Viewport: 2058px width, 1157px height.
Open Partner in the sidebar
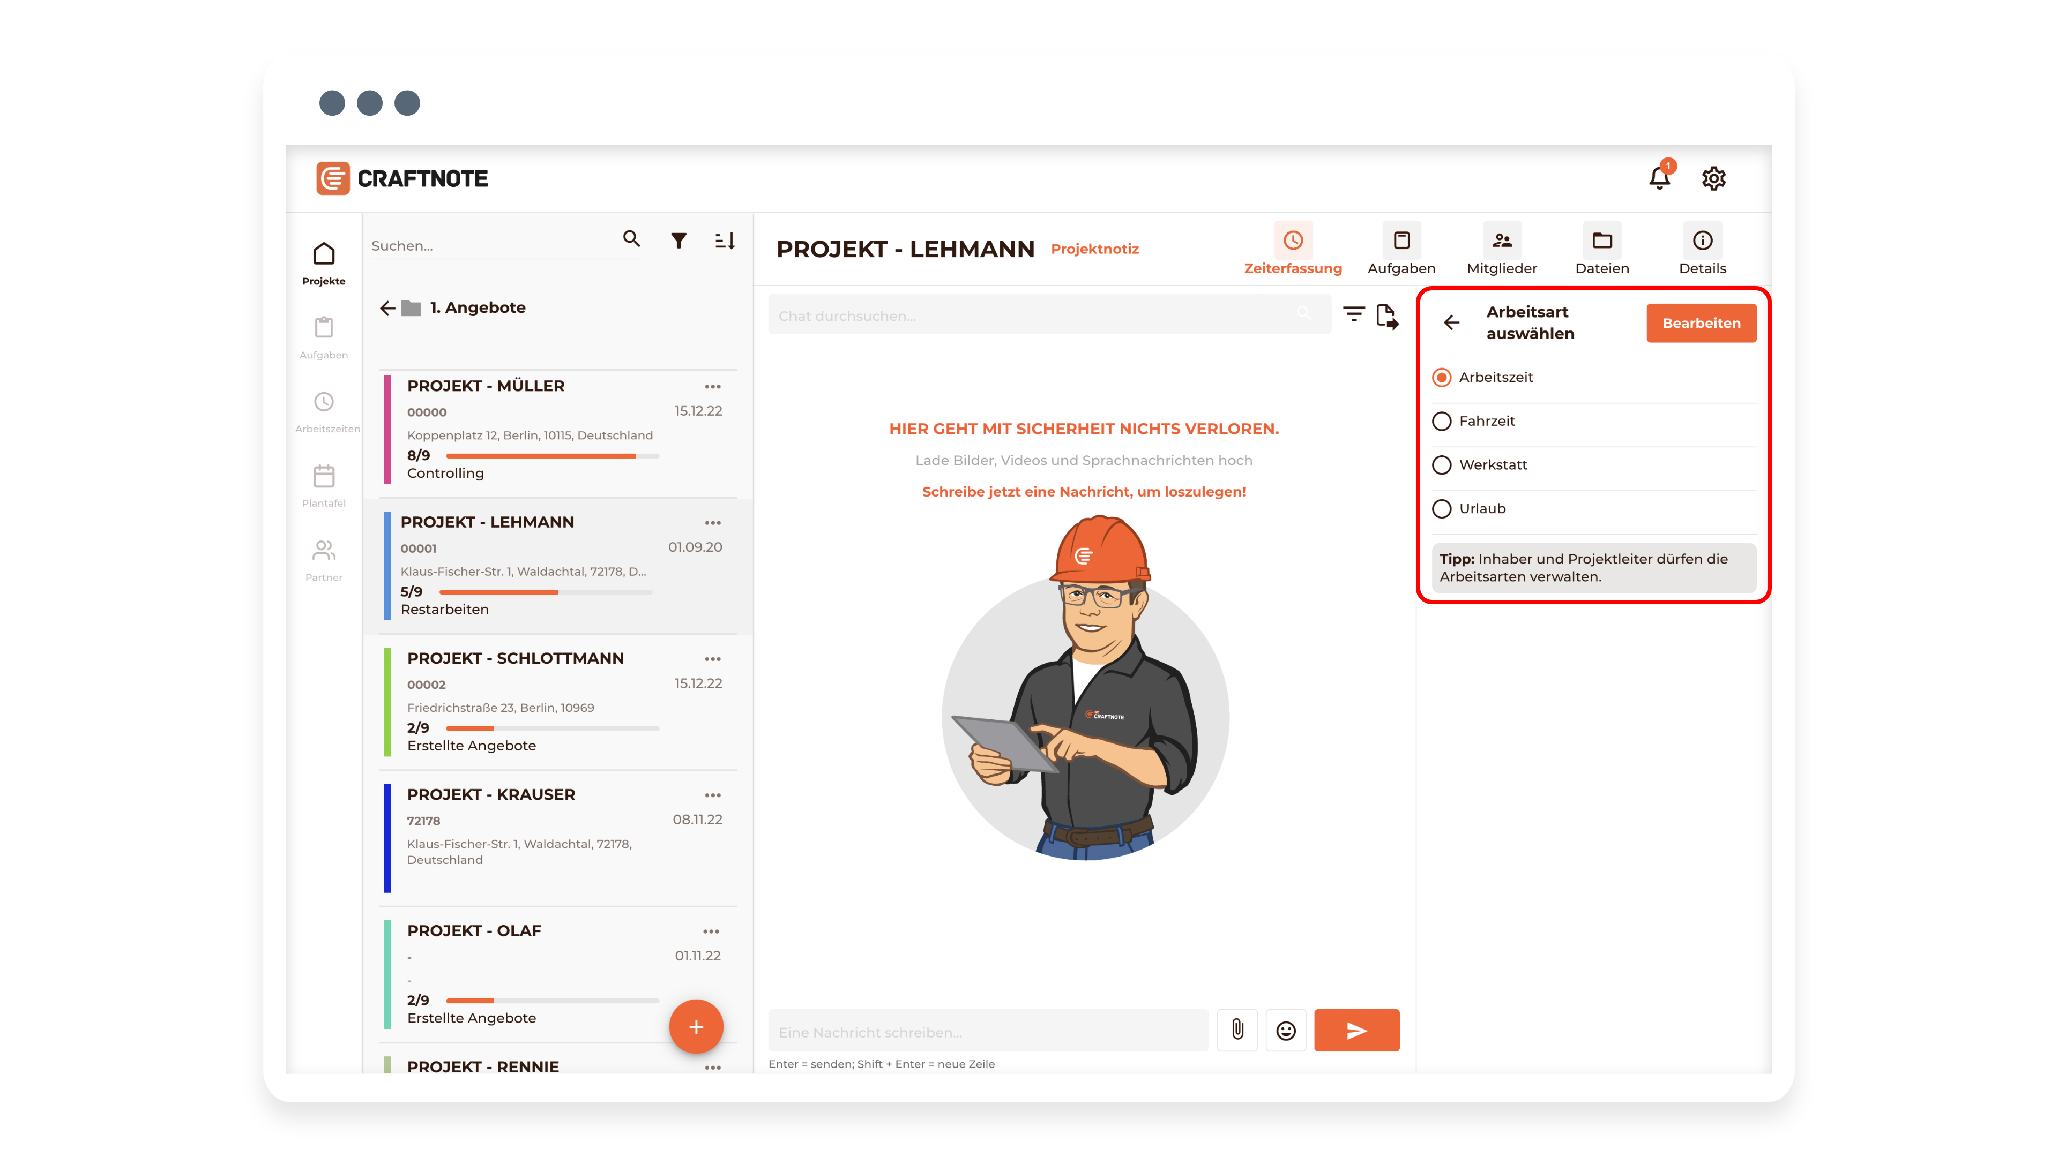[324, 560]
